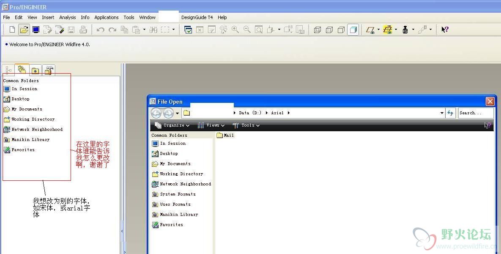This screenshot has width=501, height=254.
Task: Zoom out with magnifier minus
Action: (246, 30)
